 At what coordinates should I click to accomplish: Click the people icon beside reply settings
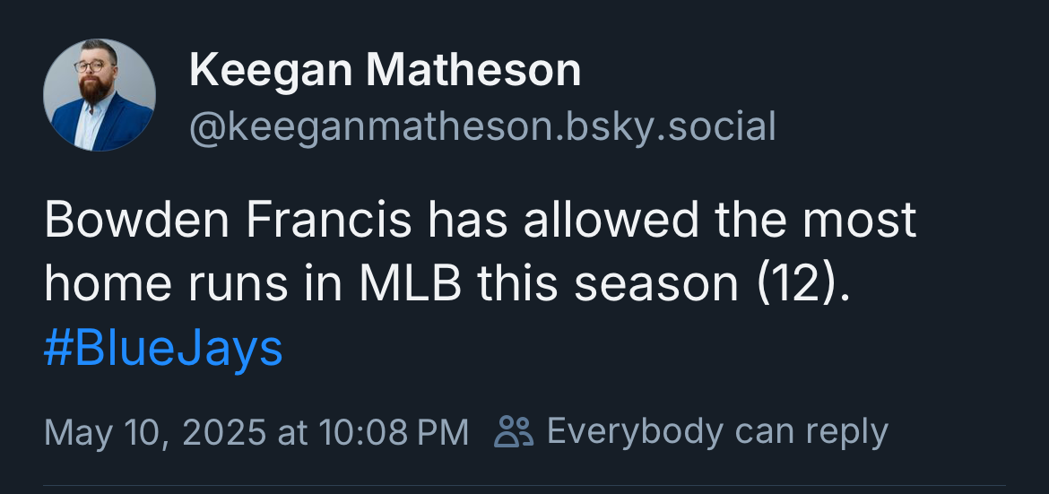click(x=514, y=431)
